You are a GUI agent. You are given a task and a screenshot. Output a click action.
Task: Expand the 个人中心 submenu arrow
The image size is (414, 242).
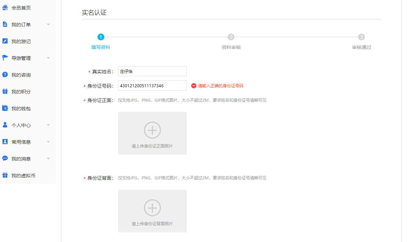[48, 125]
